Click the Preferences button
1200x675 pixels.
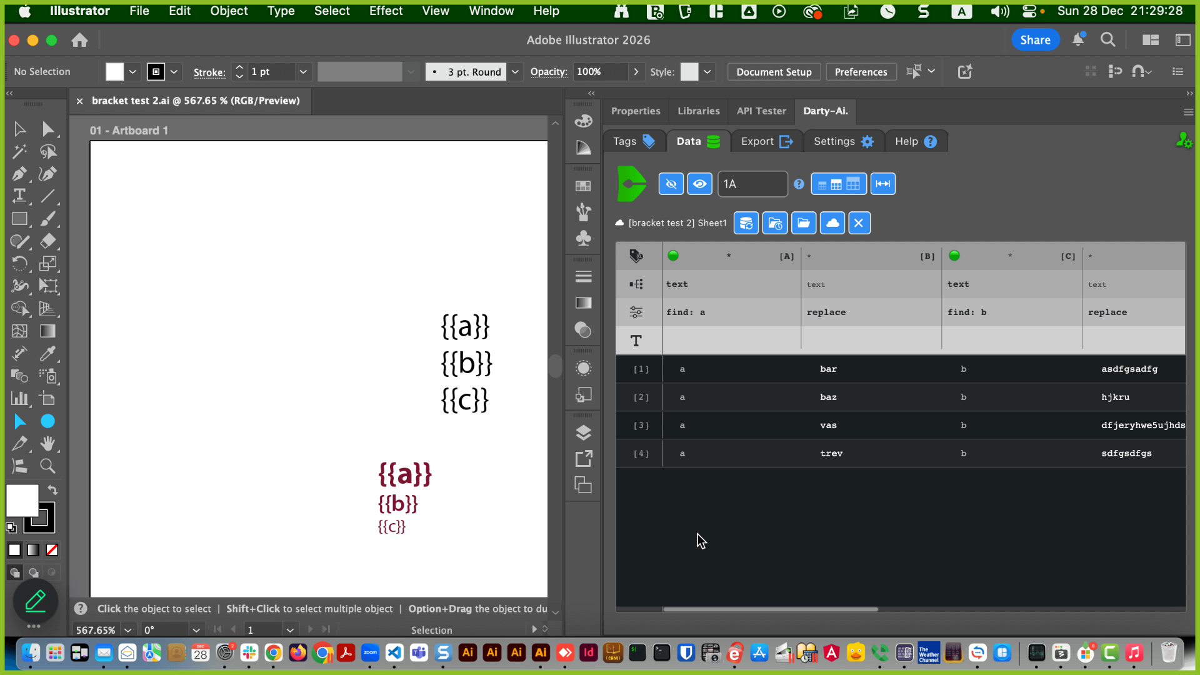[x=861, y=72]
